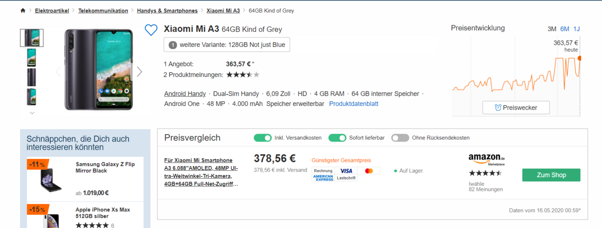Show previous product image arrow
Image resolution: width=602 pixels, height=228 pixels.
(x=58, y=71)
